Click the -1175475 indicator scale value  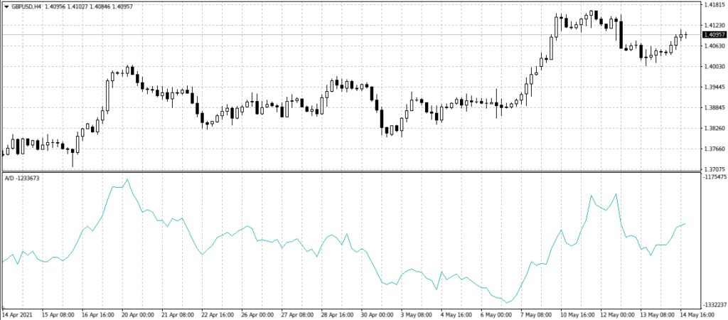click(x=713, y=176)
